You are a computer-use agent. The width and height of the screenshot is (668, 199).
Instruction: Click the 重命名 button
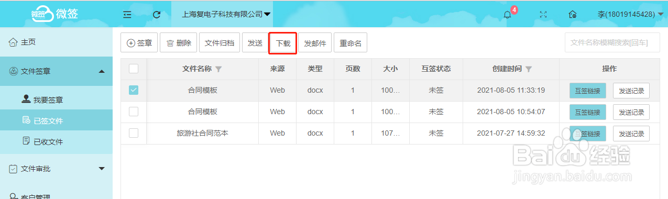click(351, 43)
